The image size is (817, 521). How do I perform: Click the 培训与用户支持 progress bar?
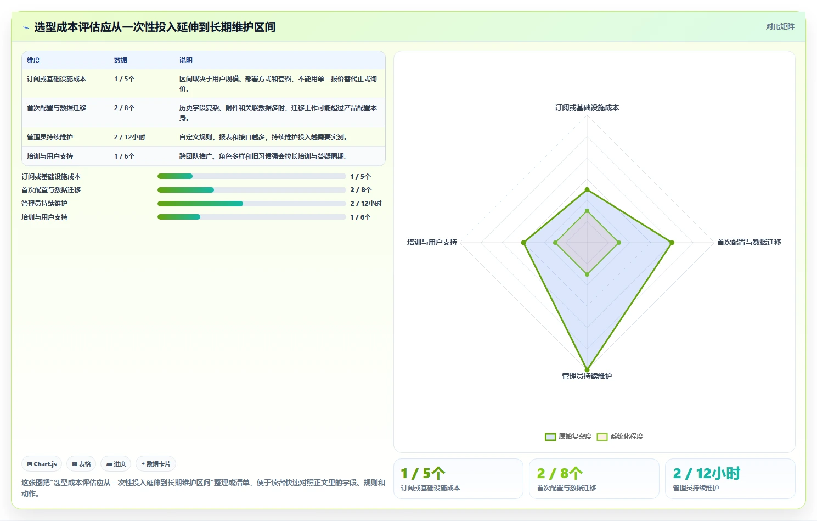coord(251,217)
